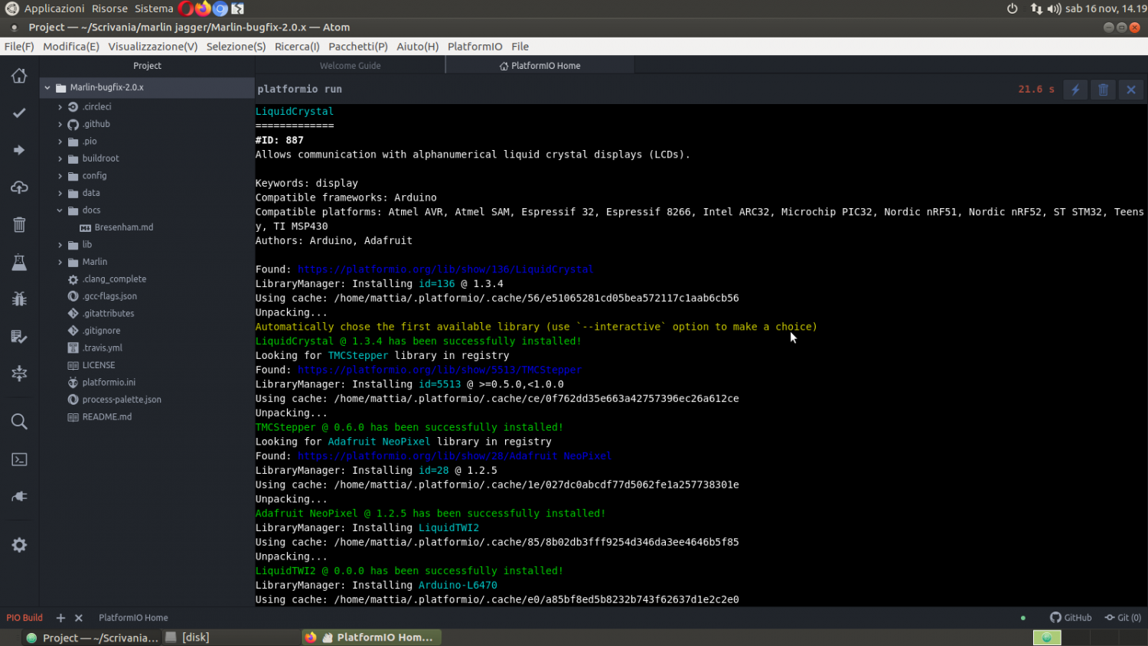Click the Clean trash icon in the left toolbar
The image size is (1148, 646).
click(x=19, y=224)
